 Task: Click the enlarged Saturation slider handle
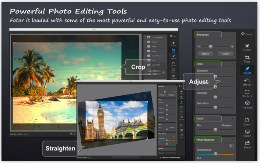click(x=215, y=108)
